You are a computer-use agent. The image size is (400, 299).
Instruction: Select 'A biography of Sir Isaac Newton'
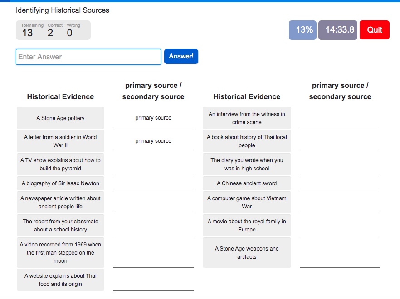60,183
